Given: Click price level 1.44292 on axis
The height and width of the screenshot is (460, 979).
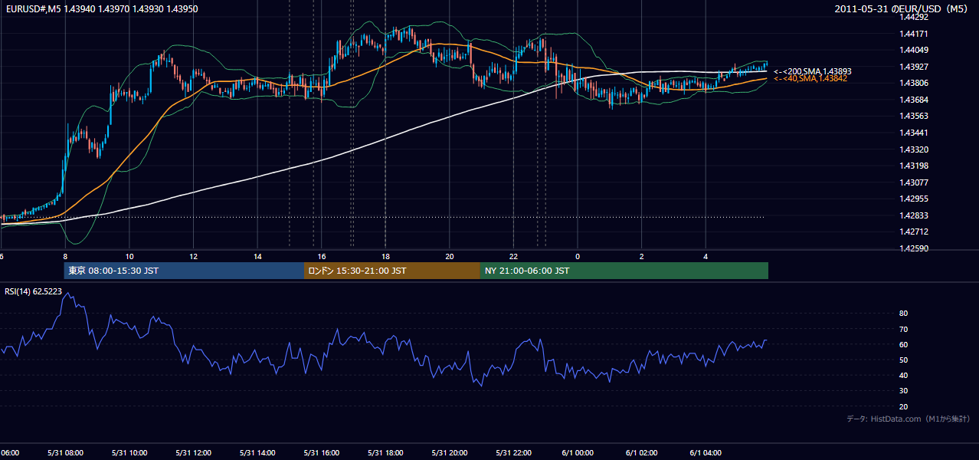Looking at the screenshot, I should (914, 17).
